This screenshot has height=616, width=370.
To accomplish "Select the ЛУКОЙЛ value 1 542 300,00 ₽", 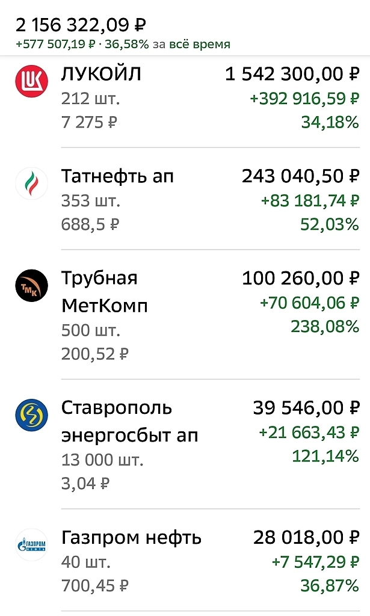I will (x=291, y=74).
